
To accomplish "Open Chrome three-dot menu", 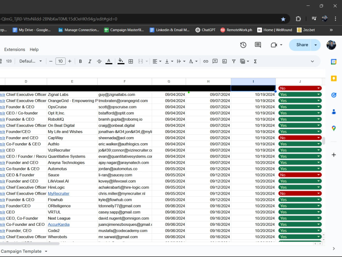I will click(335, 19).
